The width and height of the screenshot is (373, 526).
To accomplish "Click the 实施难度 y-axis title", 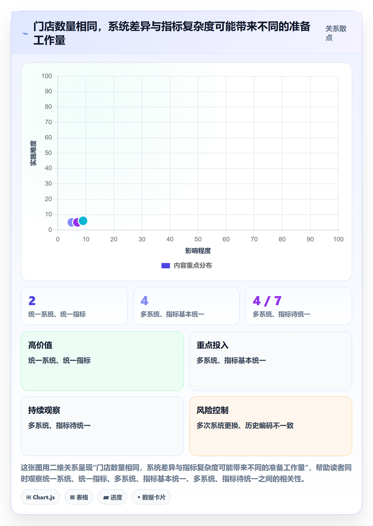I will coord(33,153).
